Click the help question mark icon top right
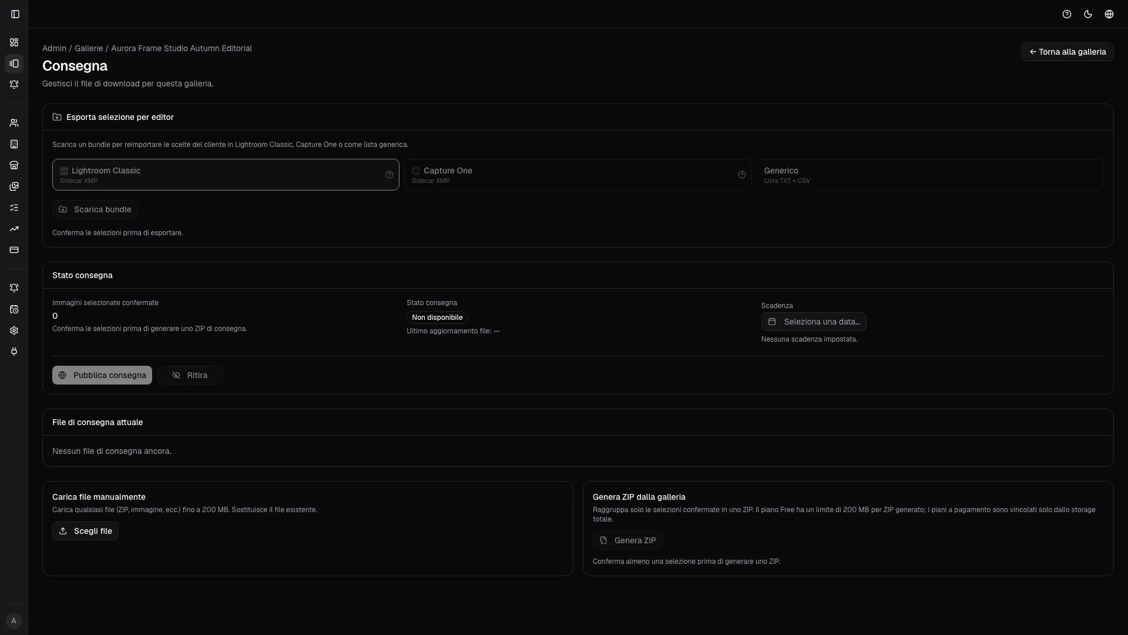Screen dimensions: 1128x635 click(x=1067, y=14)
